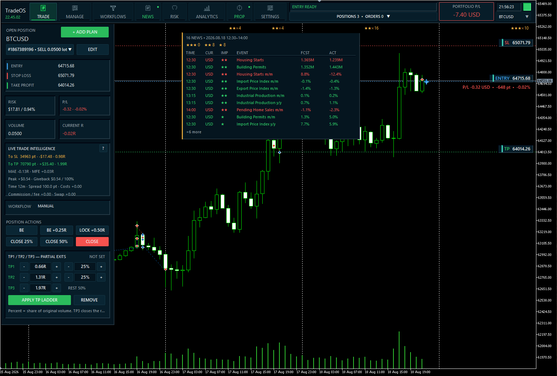Screen dimensions: 557x376
Task: Open the MANAGE panel icon
Action: click(75, 8)
